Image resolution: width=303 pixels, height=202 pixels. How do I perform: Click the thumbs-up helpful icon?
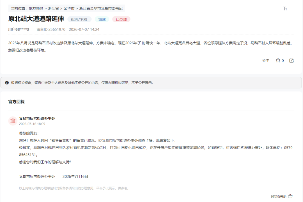[x=290, y=196]
